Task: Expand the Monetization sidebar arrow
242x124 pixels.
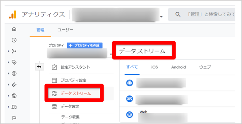Action: (9, 74)
